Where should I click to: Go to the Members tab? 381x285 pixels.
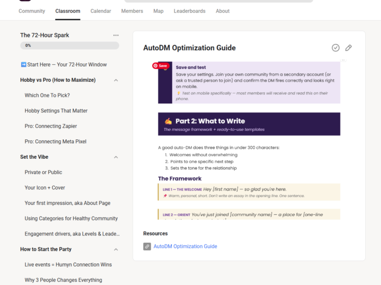coord(132,11)
